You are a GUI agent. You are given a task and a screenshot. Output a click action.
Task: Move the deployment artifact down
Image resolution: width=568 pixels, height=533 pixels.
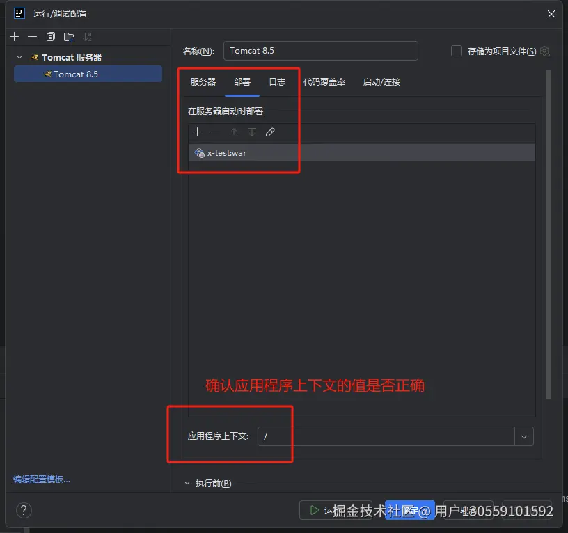tap(252, 132)
